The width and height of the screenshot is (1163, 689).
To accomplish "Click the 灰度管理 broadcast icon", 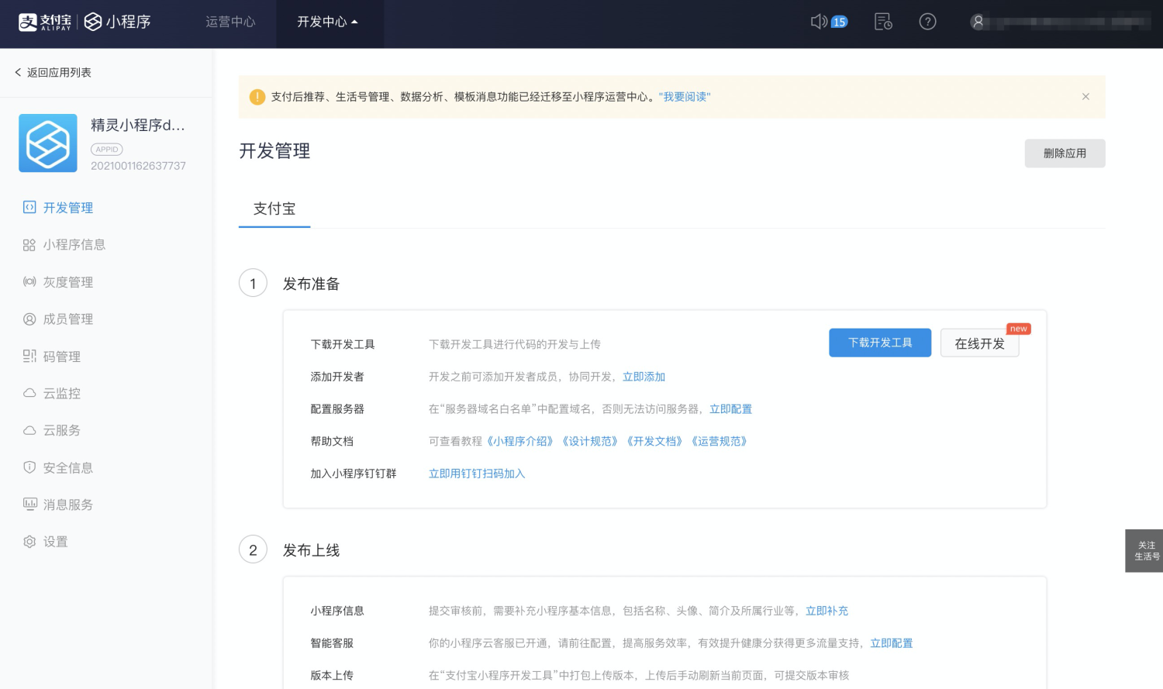I will tap(29, 282).
